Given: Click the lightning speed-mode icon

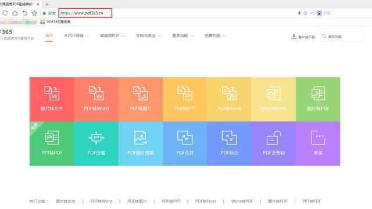Looking at the screenshot, I should [x=299, y=13].
